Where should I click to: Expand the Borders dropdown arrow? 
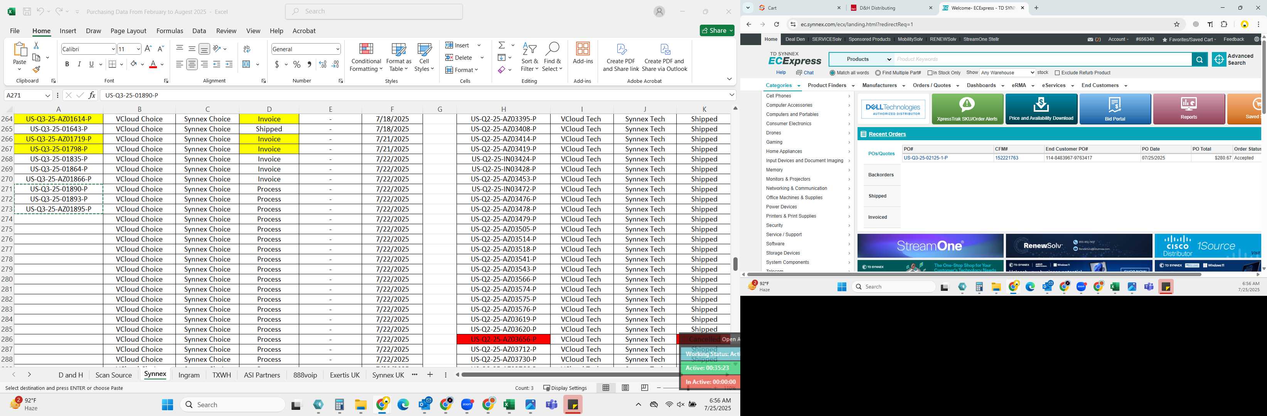click(x=121, y=64)
